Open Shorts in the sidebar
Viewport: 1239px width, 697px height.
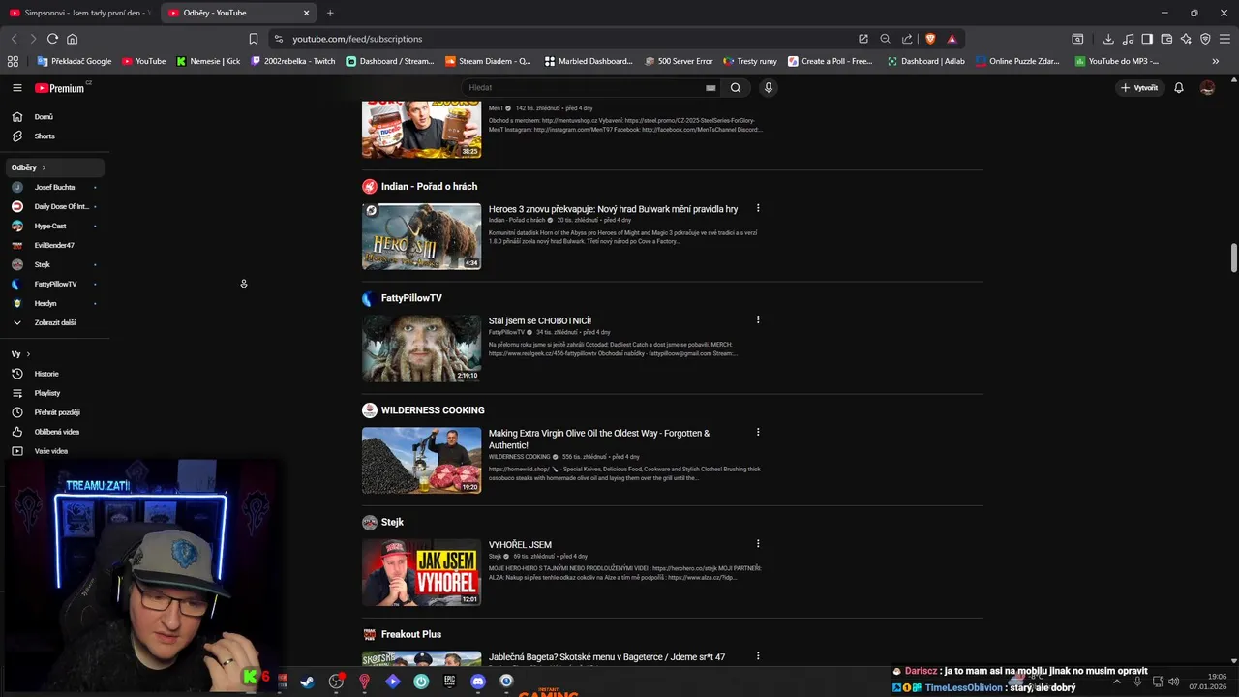pos(54,136)
